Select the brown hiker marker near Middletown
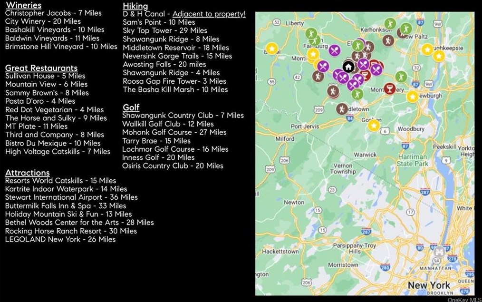 (341, 109)
